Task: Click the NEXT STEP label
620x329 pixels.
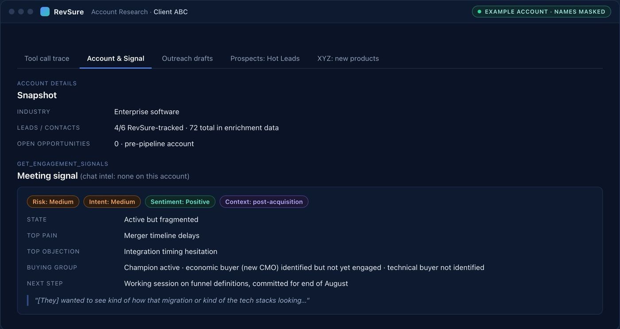Action: click(x=45, y=283)
